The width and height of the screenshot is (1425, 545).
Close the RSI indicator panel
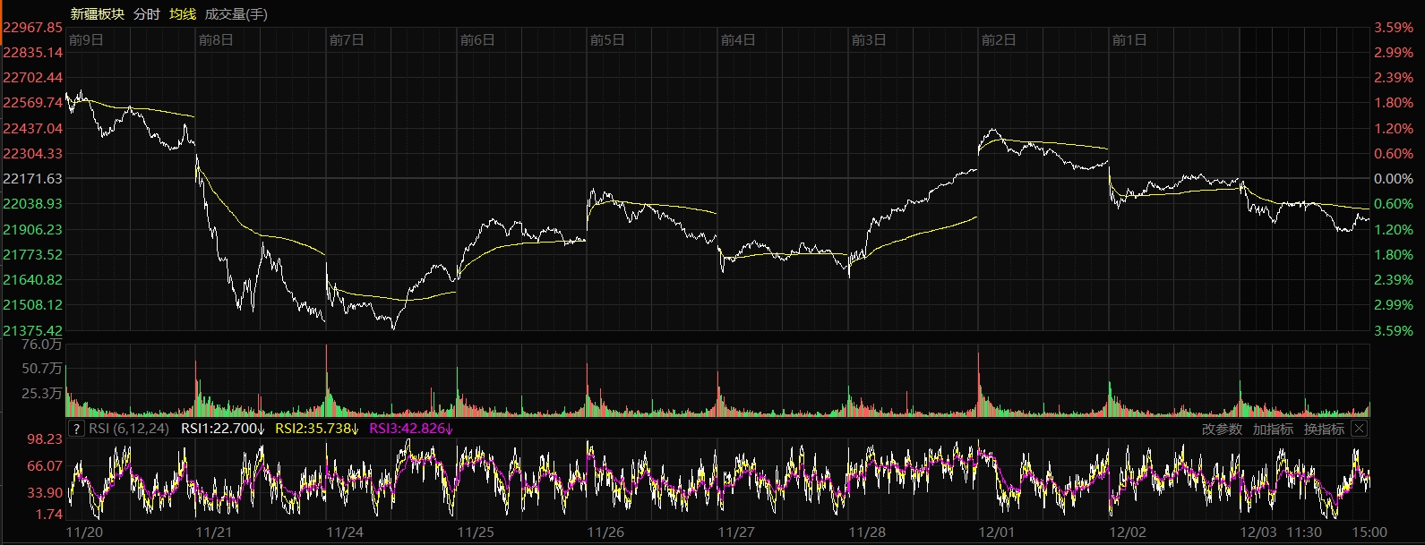click(x=1359, y=429)
